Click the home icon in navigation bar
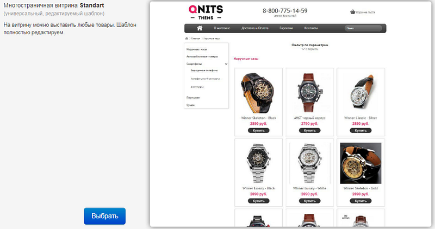Screen dimensions: 435x229 pyautogui.click(x=200, y=28)
